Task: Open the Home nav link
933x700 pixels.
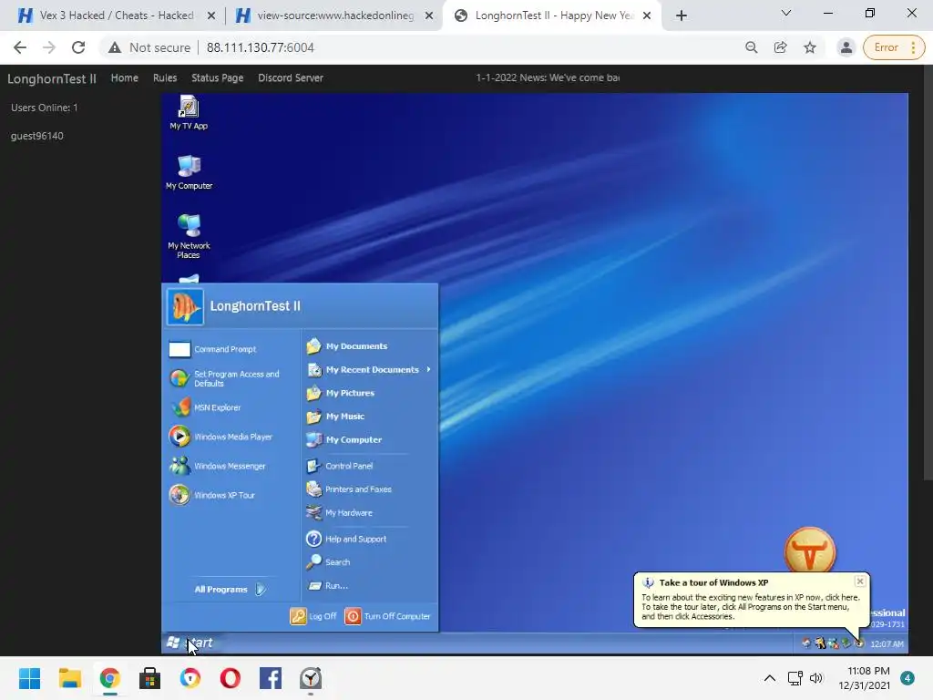Action: pyautogui.click(x=124, y=78)
